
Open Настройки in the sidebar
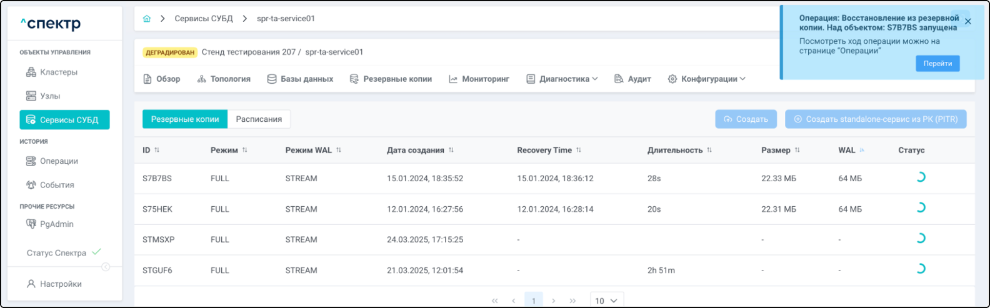click(61, 284)
